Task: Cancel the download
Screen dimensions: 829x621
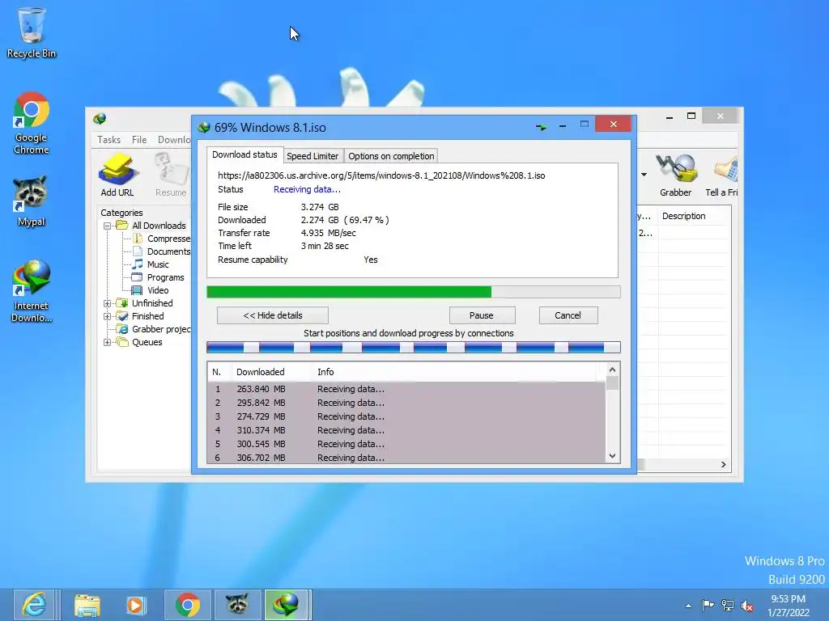Action: click(568, 315)
